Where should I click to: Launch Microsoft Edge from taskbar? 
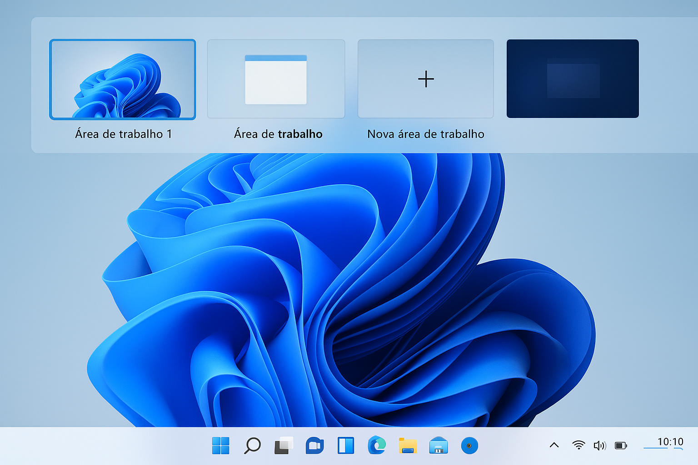click(x=377, y=445)
